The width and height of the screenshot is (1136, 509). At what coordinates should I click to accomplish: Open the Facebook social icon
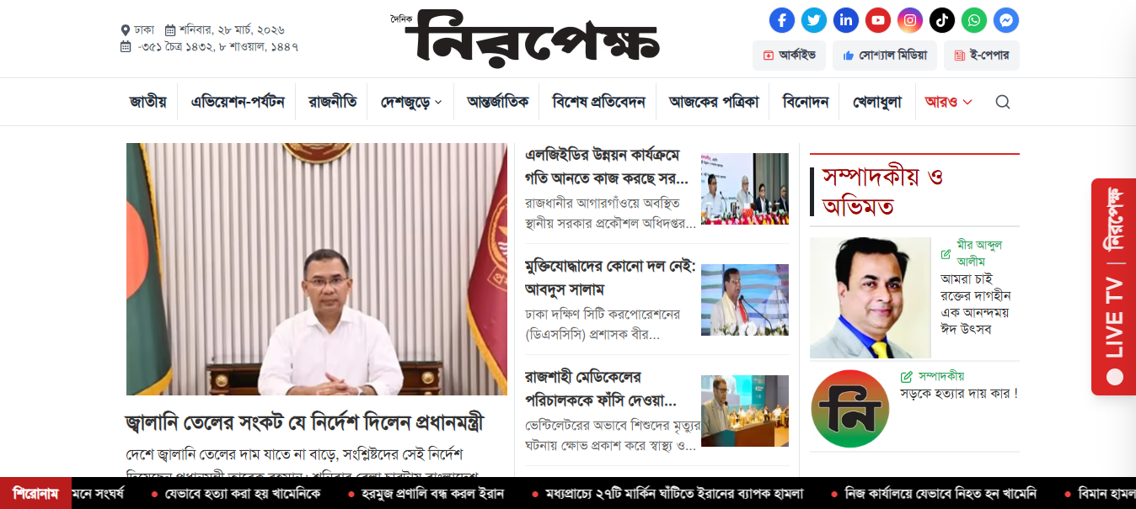tap(782, 20)
